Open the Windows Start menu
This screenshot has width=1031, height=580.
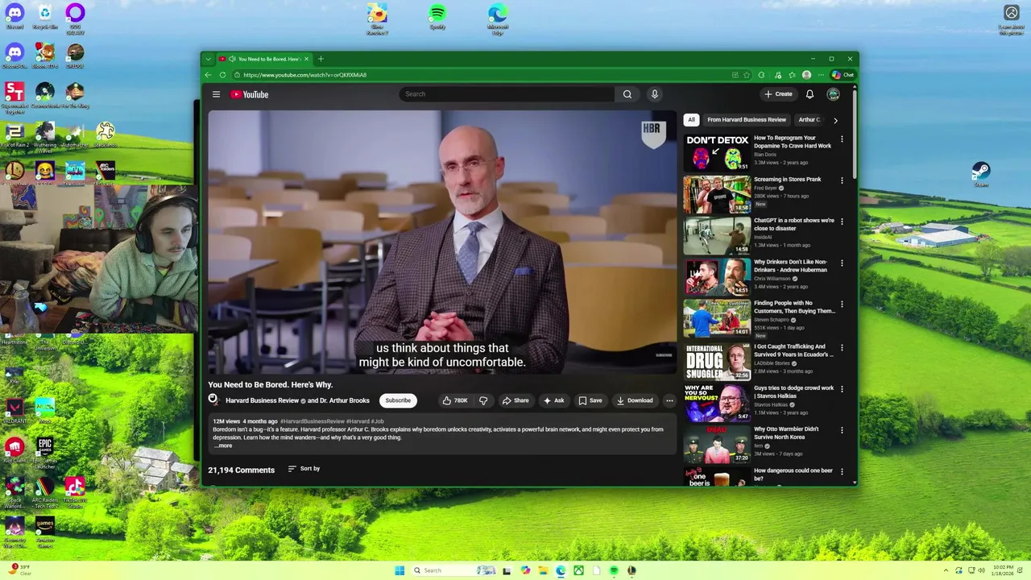coord(400,570)
